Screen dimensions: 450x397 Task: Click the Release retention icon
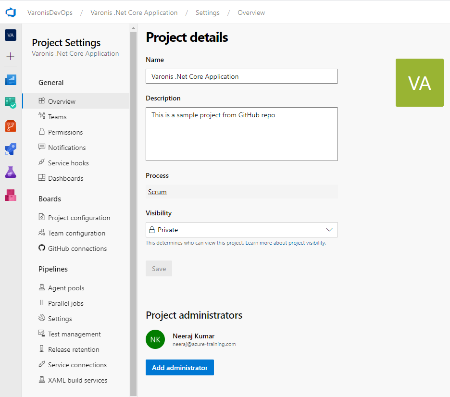[42, 349]
